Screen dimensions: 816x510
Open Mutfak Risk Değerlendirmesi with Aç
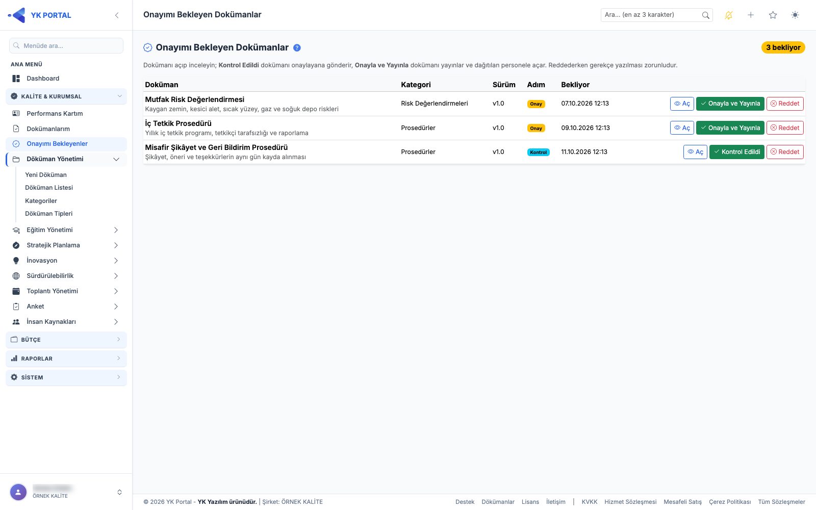[682, 104]
